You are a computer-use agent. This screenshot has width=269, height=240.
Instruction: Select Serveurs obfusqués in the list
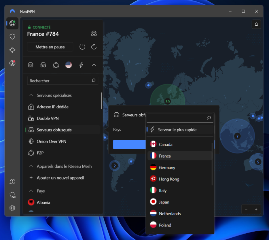click(63, 130)
